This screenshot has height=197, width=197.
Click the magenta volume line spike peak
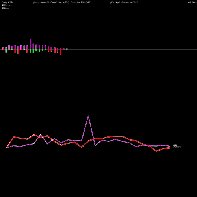(88, 116)
